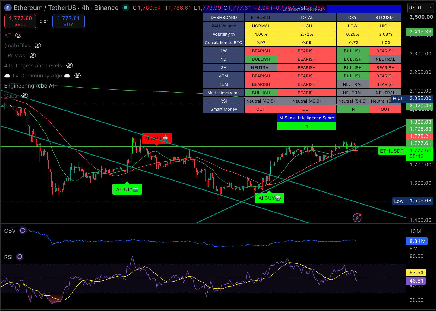Click the BTCUSDT 1D NEUTRAL cell
436x311 pixels.
385,59
